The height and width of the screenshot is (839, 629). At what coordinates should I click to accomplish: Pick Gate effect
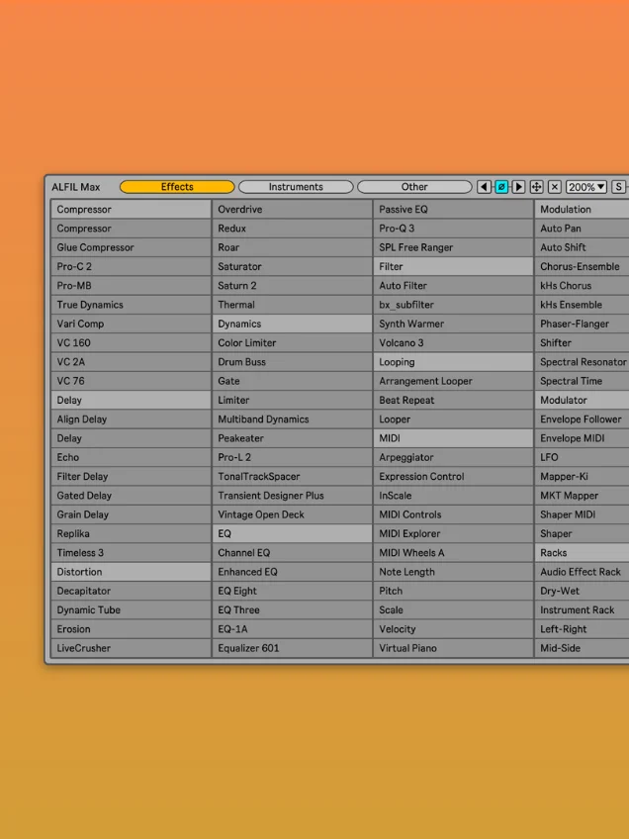292,381
